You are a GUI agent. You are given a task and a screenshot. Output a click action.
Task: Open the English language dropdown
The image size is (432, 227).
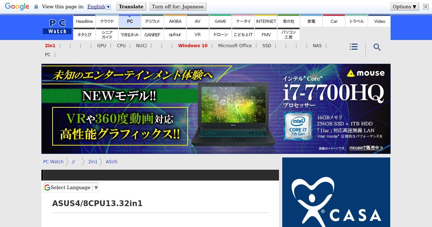[99, 6]
